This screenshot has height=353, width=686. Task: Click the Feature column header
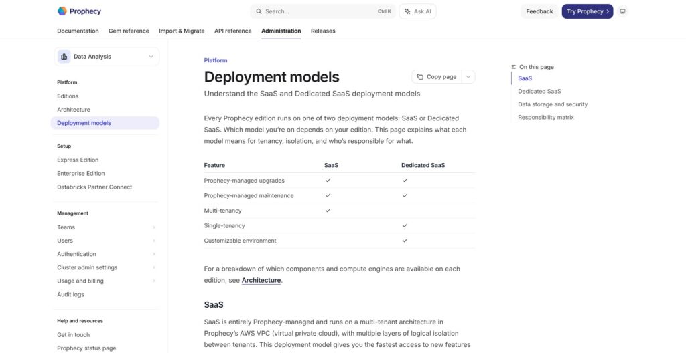tap(214, 166)
